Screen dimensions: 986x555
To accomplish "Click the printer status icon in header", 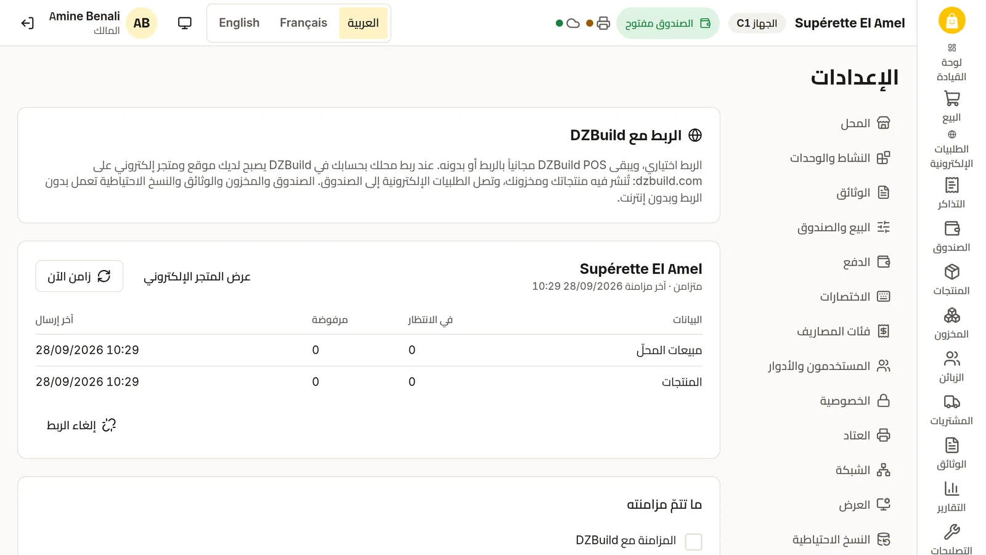I will tap(603, 23).
